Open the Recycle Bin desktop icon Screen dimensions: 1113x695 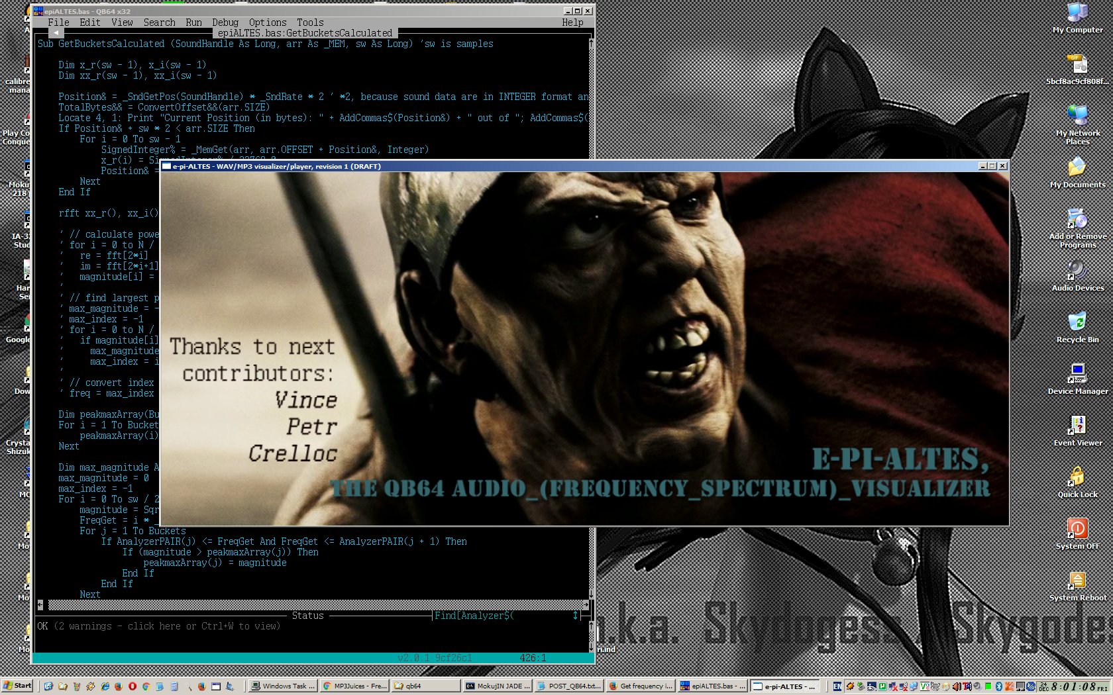[x=1077, y=328]
